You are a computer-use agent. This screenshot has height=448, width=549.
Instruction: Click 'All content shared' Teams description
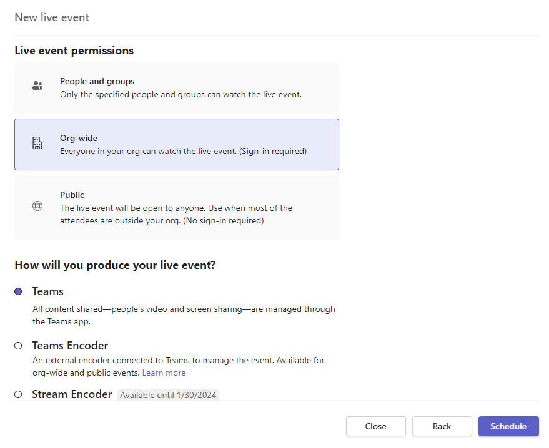(184, 315)
